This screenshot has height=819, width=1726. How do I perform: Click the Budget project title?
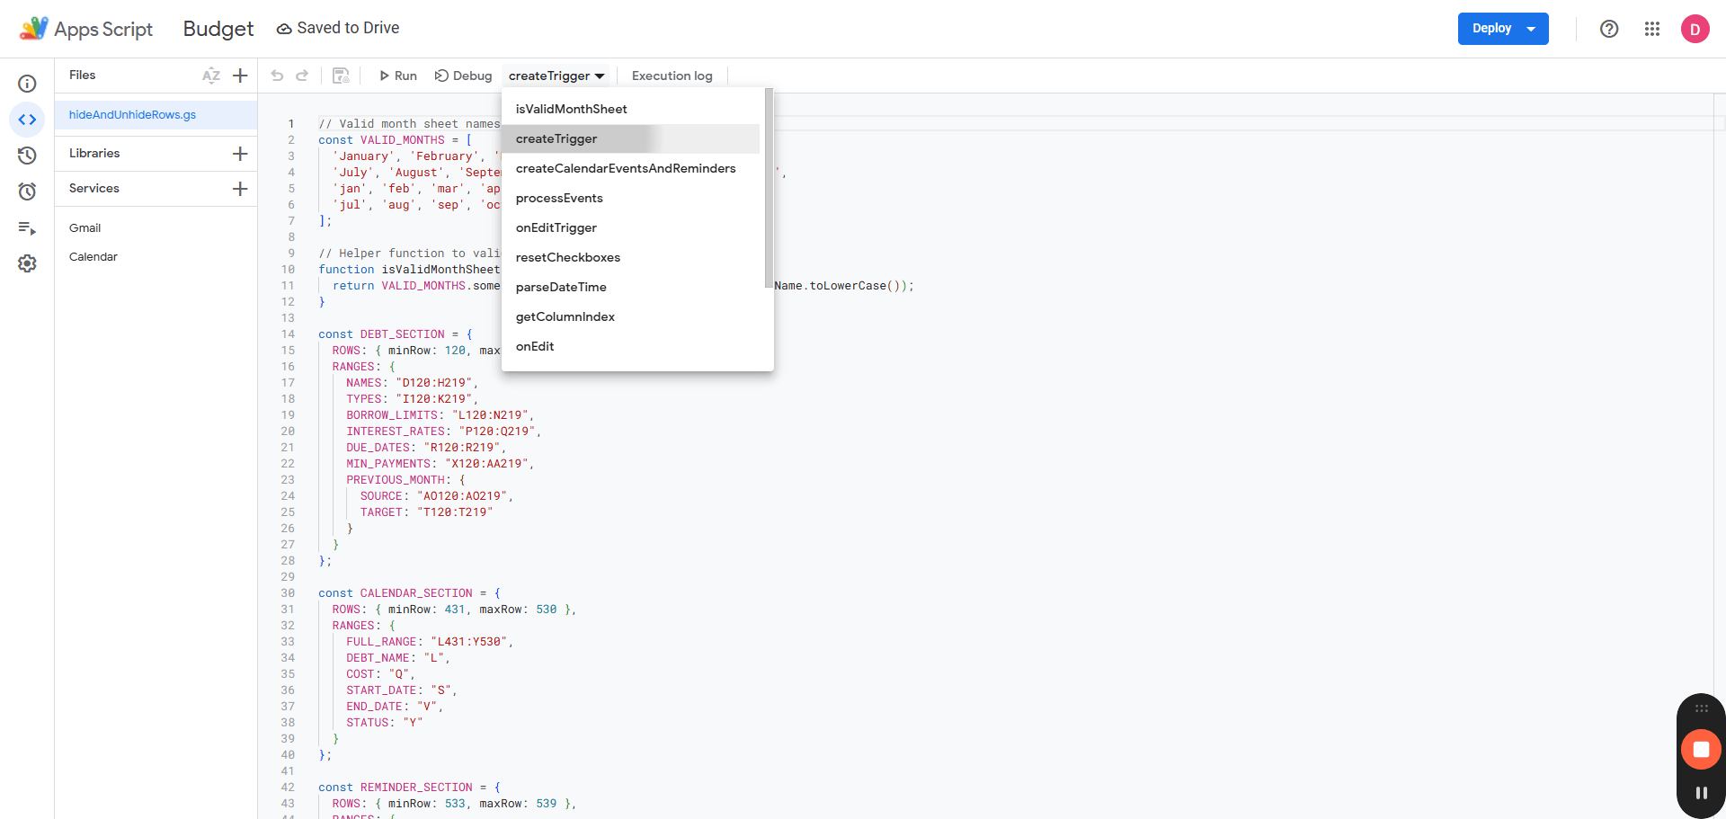pyautogui.click(x=218, y=29)
